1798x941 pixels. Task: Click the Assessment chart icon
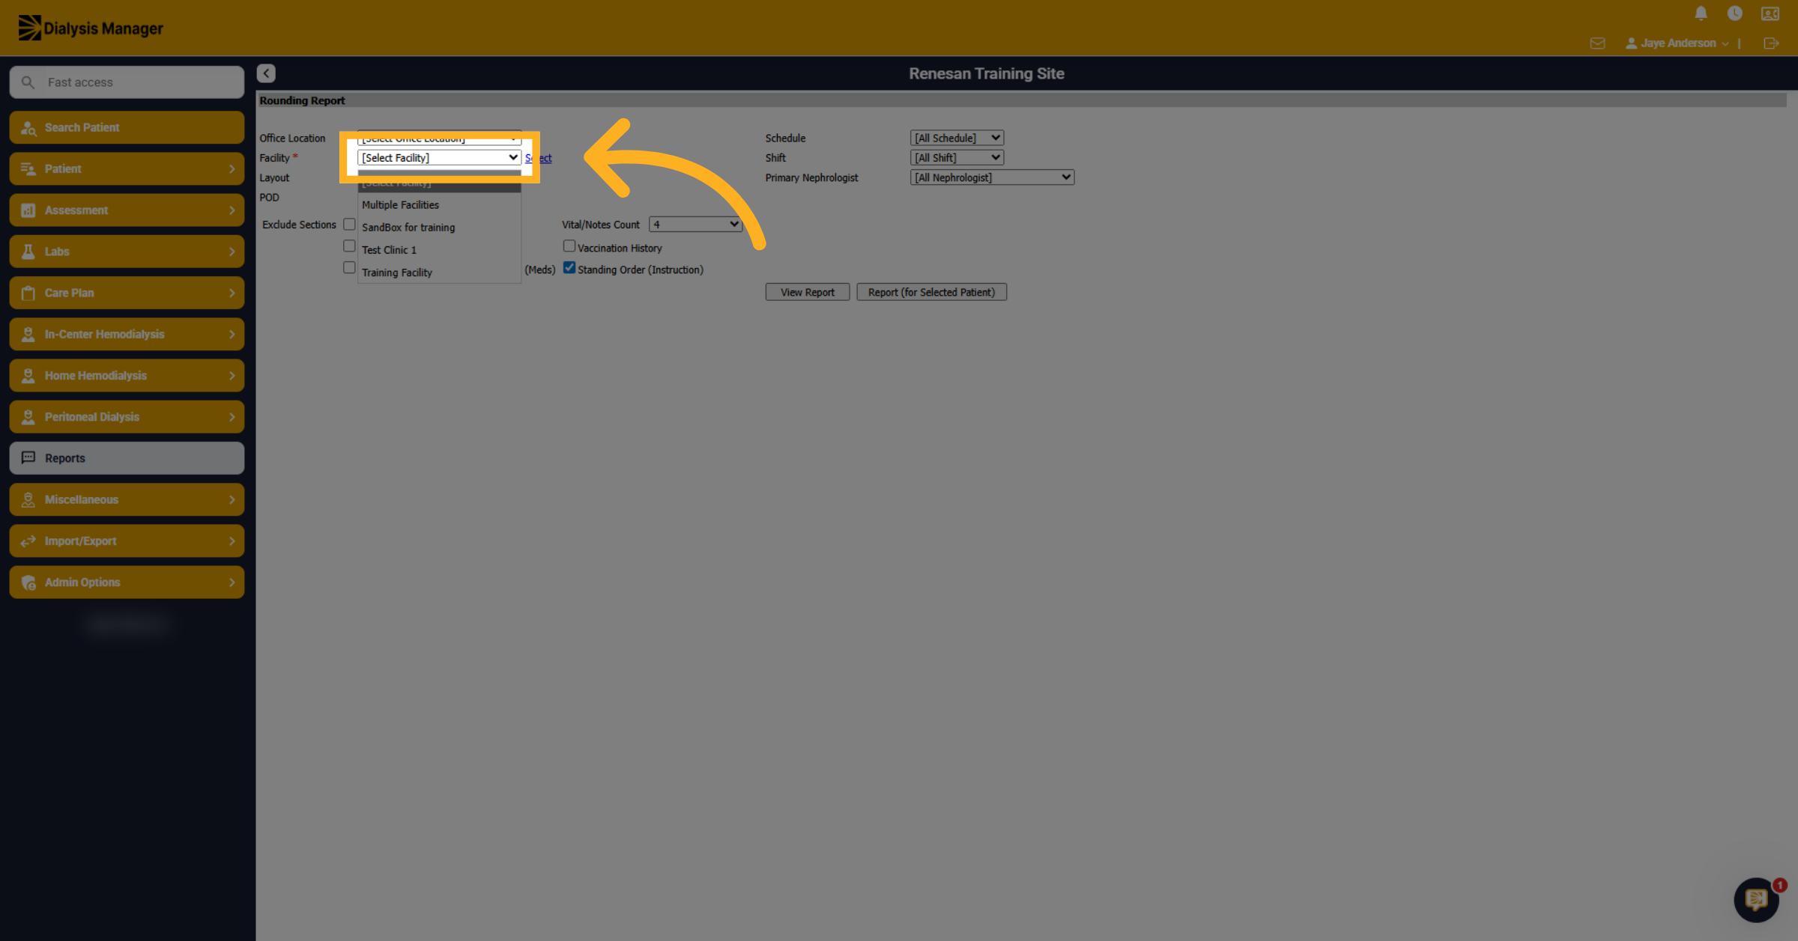tap(28, 210)
